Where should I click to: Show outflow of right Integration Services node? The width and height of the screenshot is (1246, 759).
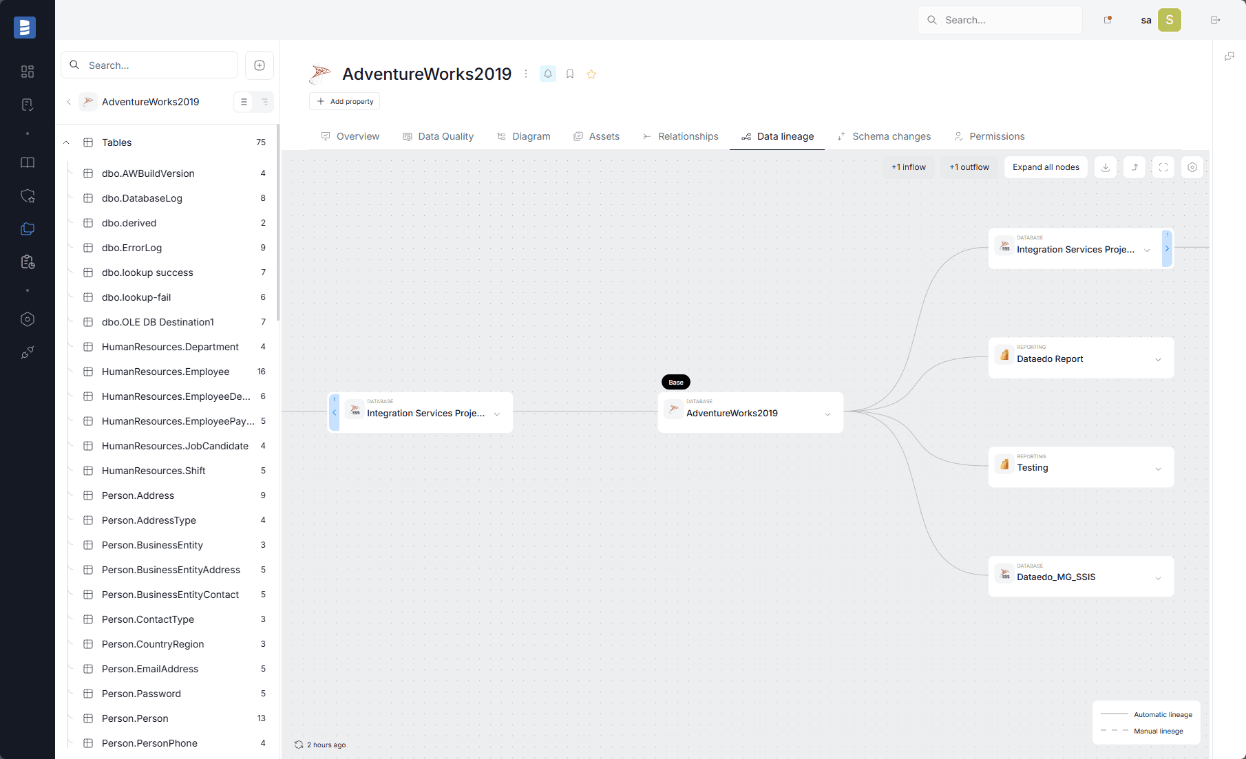tap(1167, 248)
